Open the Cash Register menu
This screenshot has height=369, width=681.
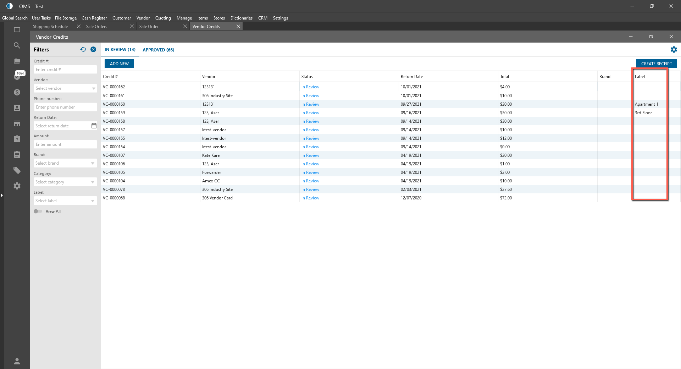pyautogui.click(x=94, y=18)
